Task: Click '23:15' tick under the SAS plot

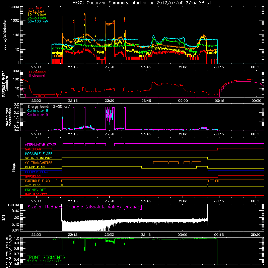Action: click(x=73, y=235)
